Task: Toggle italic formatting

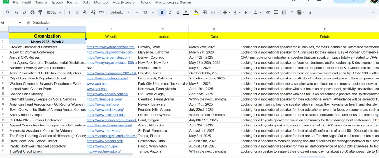Action: pyautogui.click(x=170, y=12)
